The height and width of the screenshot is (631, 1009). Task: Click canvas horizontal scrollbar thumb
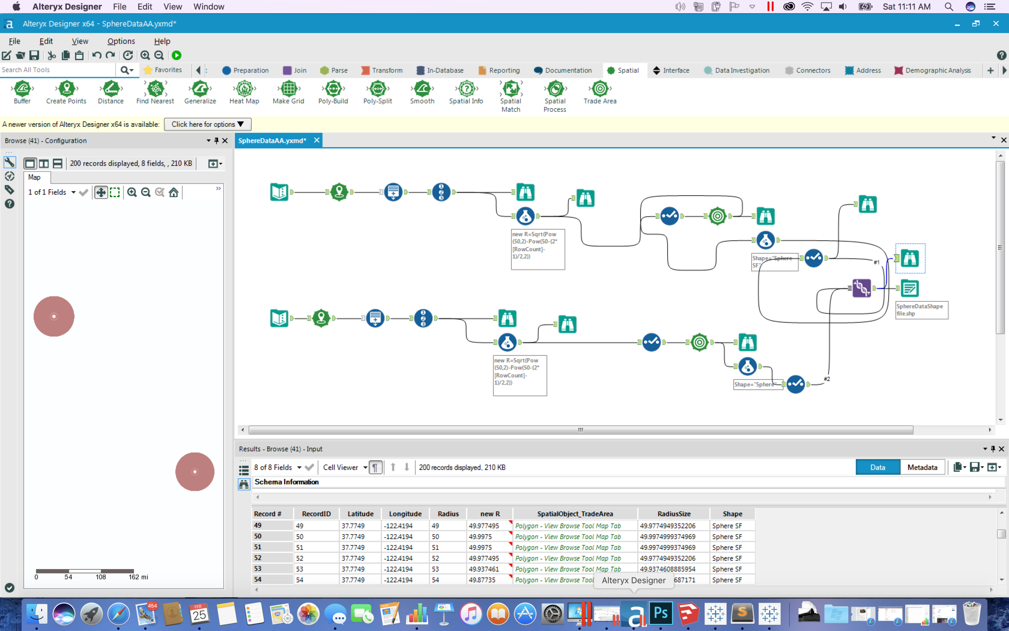tap(581, 430)
